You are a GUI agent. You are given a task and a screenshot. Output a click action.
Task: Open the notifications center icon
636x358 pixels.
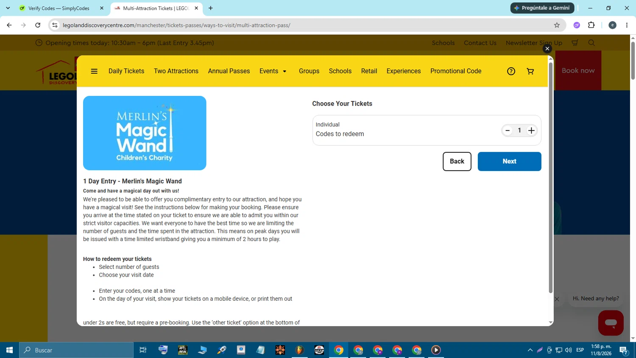(624, 350)
